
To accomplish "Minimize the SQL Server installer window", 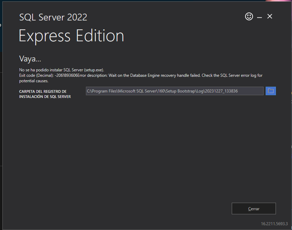I will (259, 17).
